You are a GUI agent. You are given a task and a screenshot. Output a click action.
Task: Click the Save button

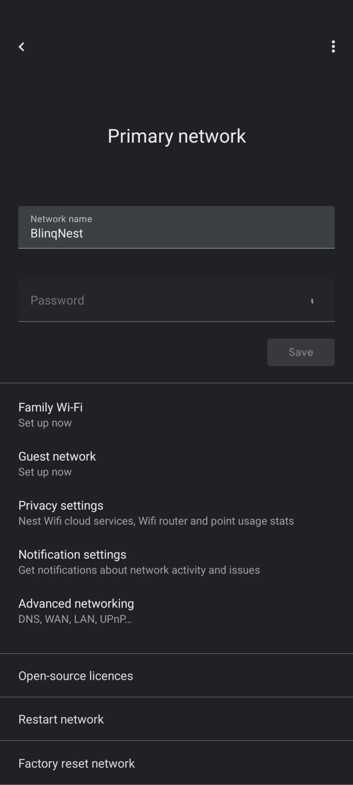(301, 352)
